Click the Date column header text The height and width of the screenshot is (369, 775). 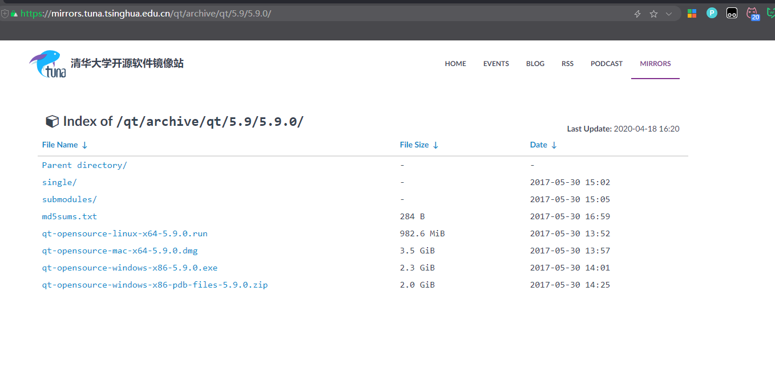539,145
